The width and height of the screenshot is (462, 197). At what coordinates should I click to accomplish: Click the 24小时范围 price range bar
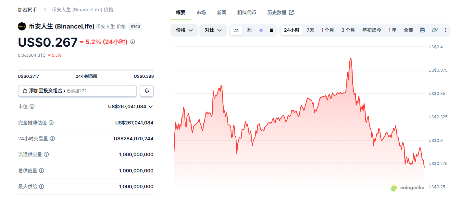click(86, 70)
